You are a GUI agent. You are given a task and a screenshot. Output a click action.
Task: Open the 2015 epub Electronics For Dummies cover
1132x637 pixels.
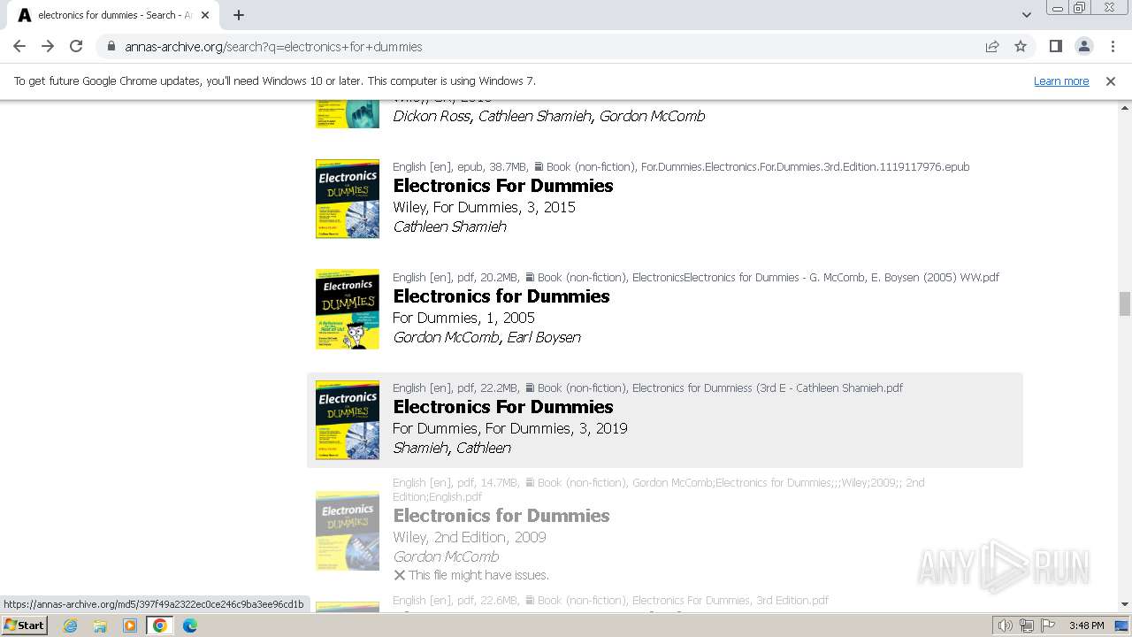[348, 198]
